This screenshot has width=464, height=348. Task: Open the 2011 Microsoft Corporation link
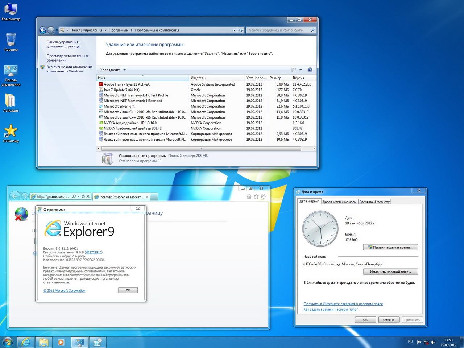click(x=65, y=291)
